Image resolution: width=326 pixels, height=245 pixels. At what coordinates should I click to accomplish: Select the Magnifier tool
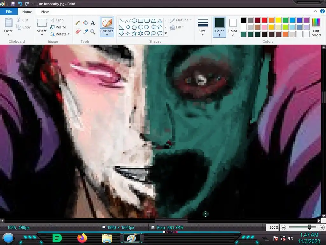[93, 32]
